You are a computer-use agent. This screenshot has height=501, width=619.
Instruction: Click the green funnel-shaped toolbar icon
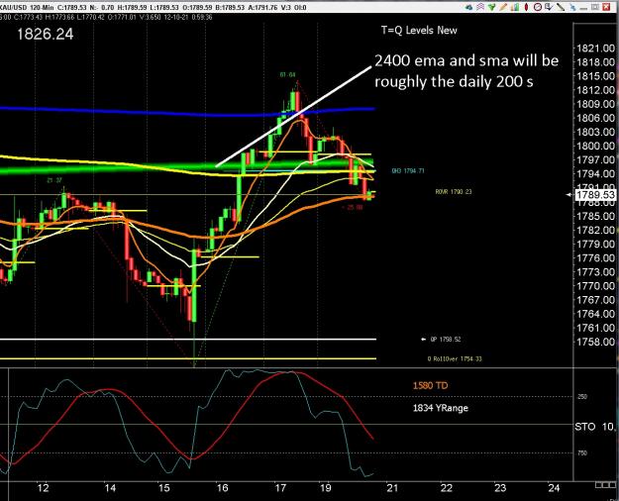pyautogui.click(x=492, y=7)
